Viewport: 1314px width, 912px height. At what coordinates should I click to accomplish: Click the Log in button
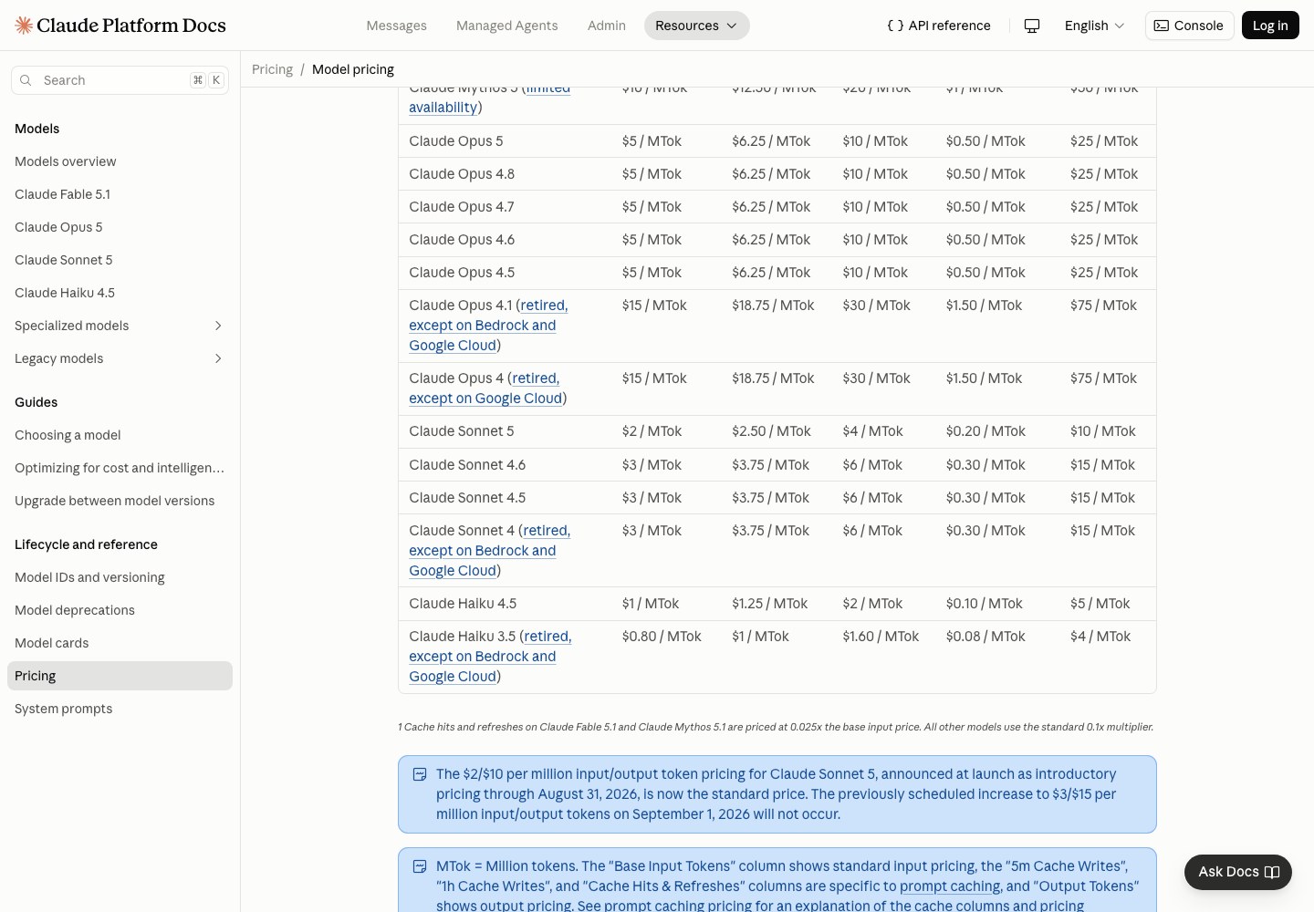(x=1270, y=26)
